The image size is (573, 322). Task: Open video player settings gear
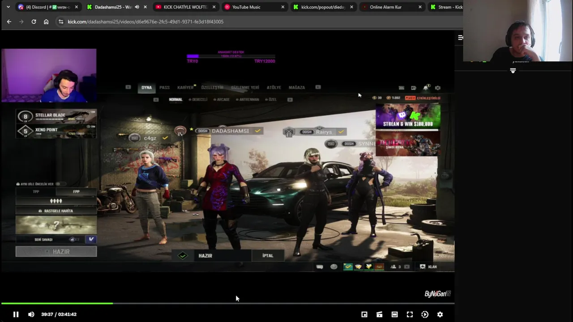click(x=440, y=314)
